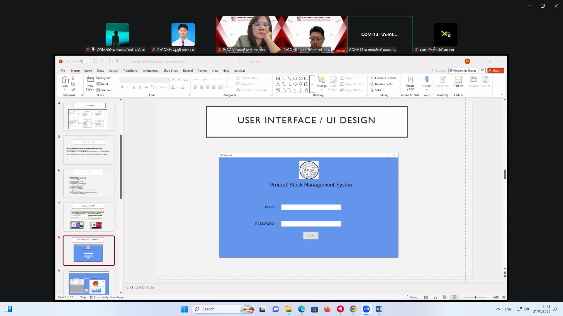Click the New Slide icon

click(90, 80)
